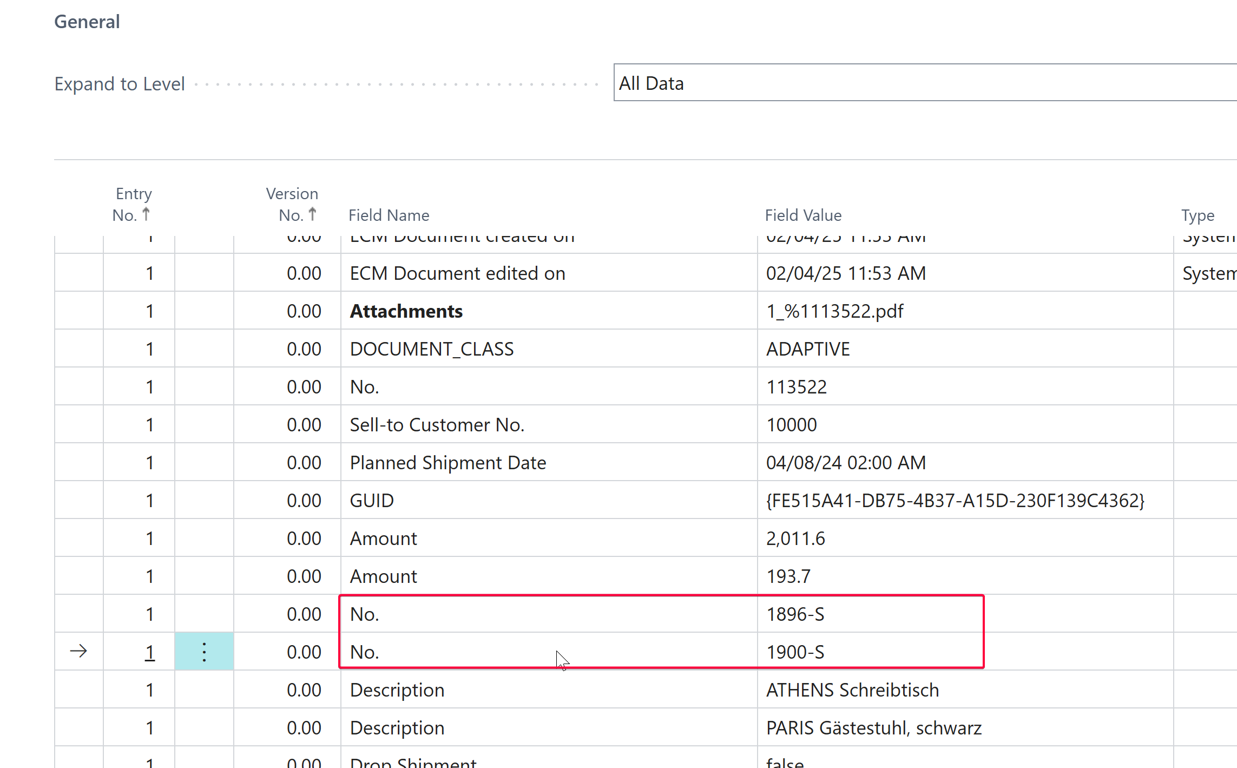Screen dimensions: 1237x768
Task: Click the PARIS Gästestuhl, schwarz value
Action: 873,728
